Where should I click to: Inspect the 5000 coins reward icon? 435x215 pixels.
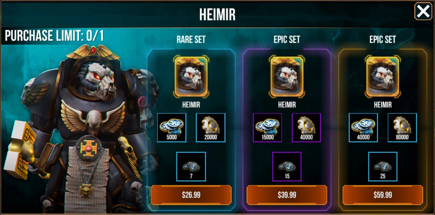172,128
